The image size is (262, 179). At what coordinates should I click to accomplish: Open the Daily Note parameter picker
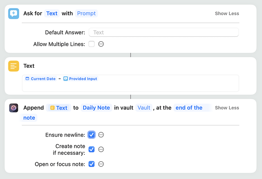coord(96,108)
